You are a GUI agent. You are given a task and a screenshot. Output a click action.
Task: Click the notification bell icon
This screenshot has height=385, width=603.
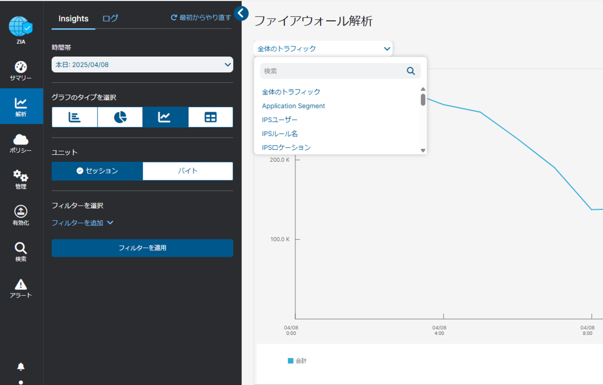21,366
